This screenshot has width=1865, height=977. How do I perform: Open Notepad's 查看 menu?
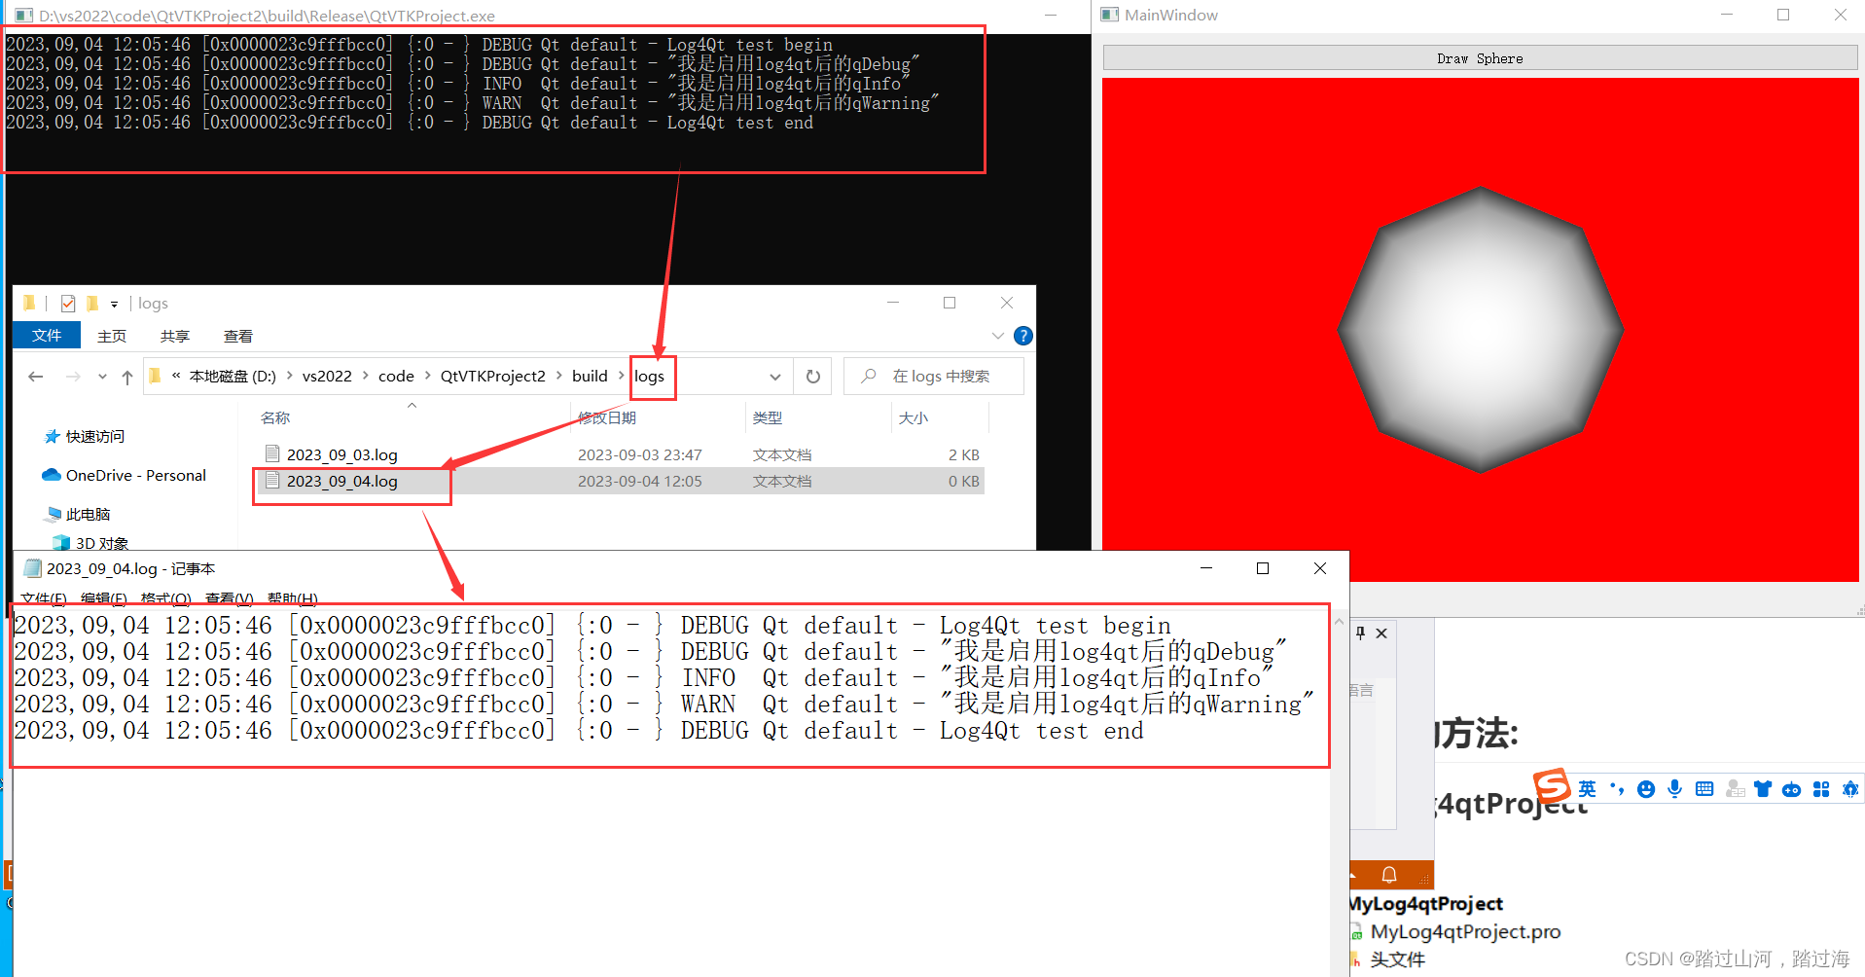(x=229, y=597)
